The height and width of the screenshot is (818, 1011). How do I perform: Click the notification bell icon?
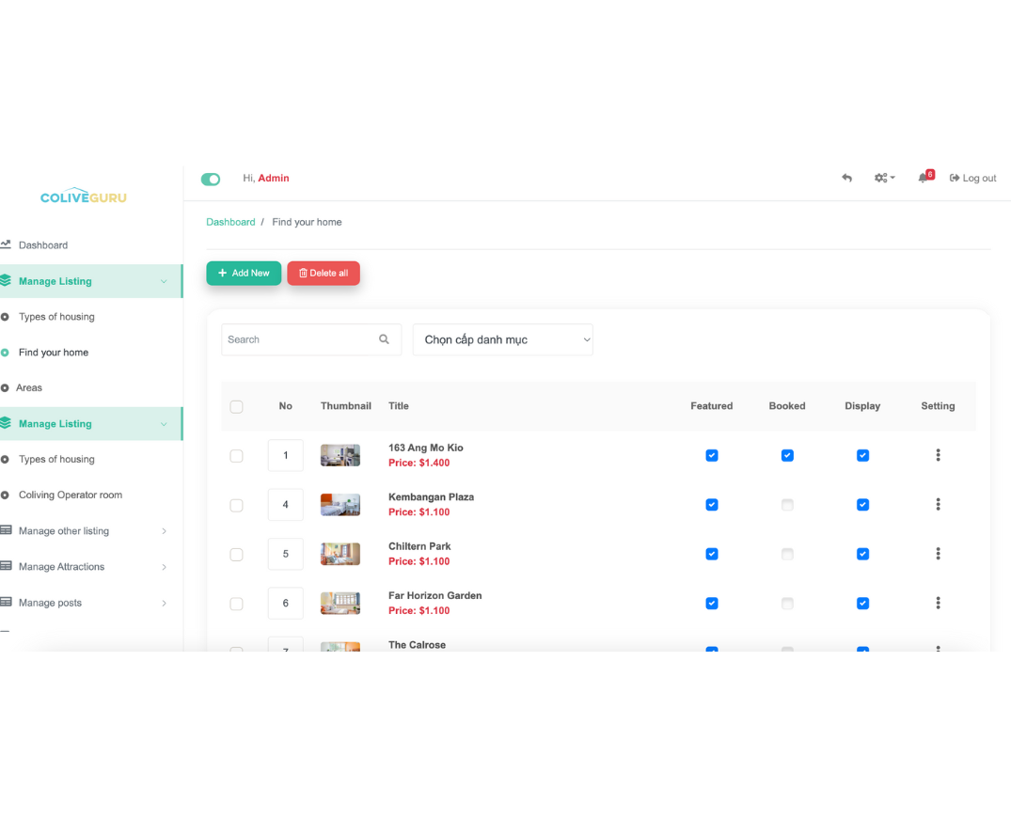point(924,179)
